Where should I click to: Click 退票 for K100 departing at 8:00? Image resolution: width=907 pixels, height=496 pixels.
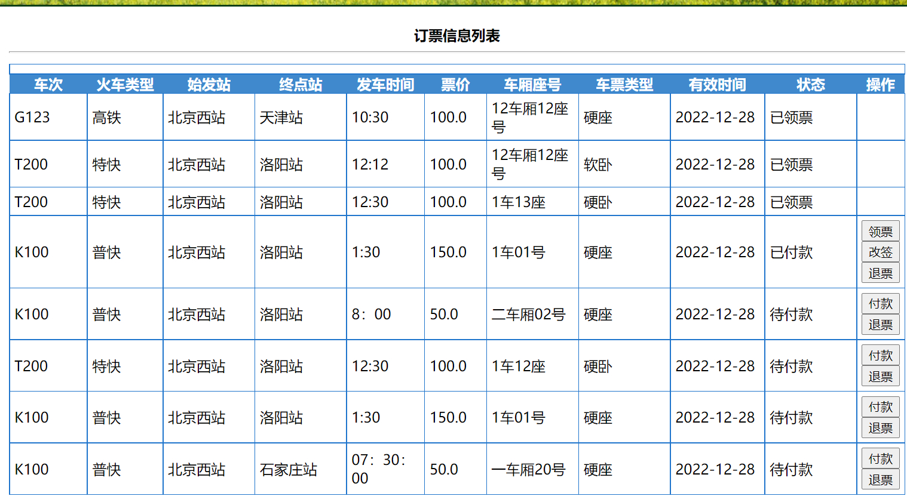tap(881, 325)
